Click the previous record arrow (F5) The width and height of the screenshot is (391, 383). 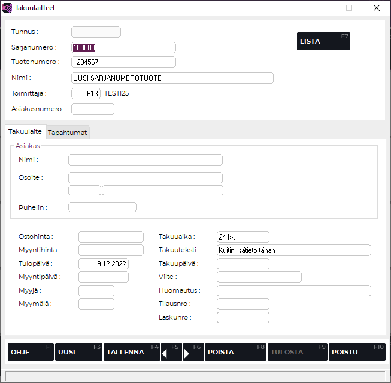tap(171, 352)
